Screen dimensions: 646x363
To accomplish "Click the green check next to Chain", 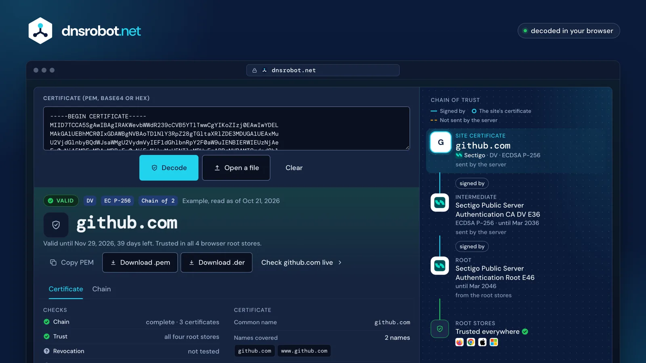I will tap(46, 322).
